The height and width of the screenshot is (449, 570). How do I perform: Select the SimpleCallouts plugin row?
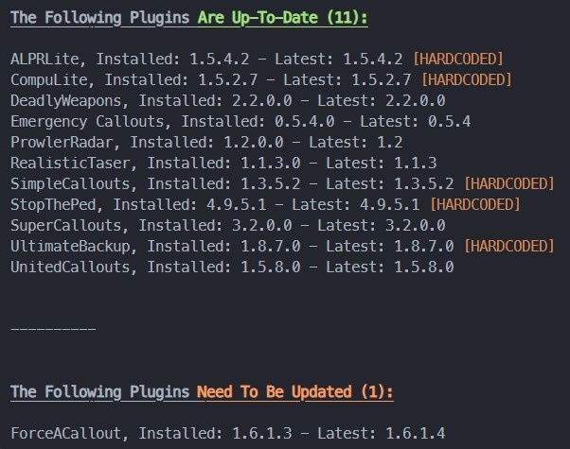[282, 183]
